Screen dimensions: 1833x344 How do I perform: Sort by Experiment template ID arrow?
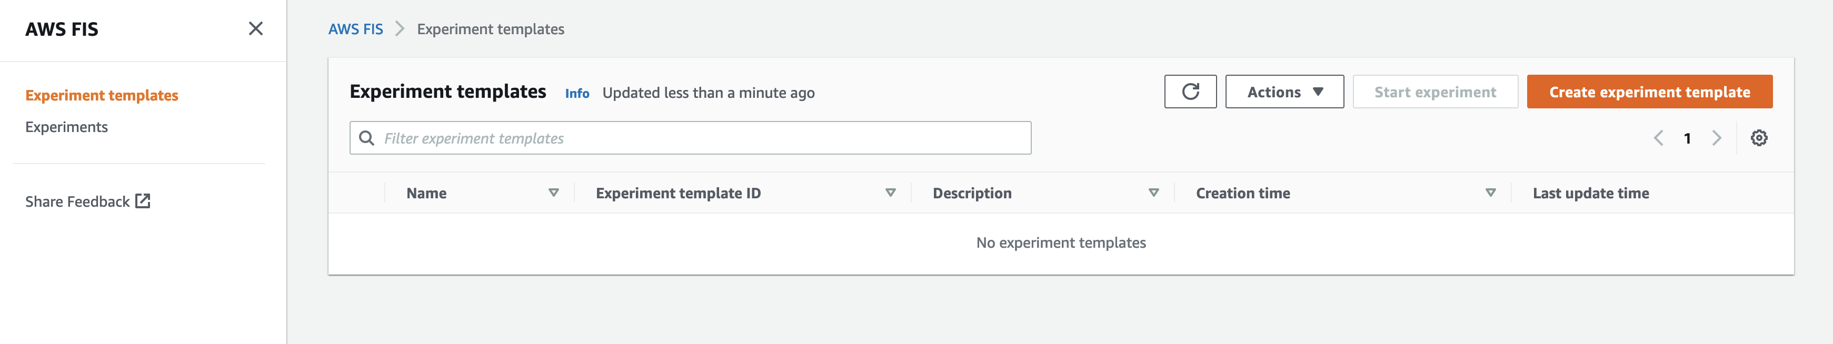[890, 193]
